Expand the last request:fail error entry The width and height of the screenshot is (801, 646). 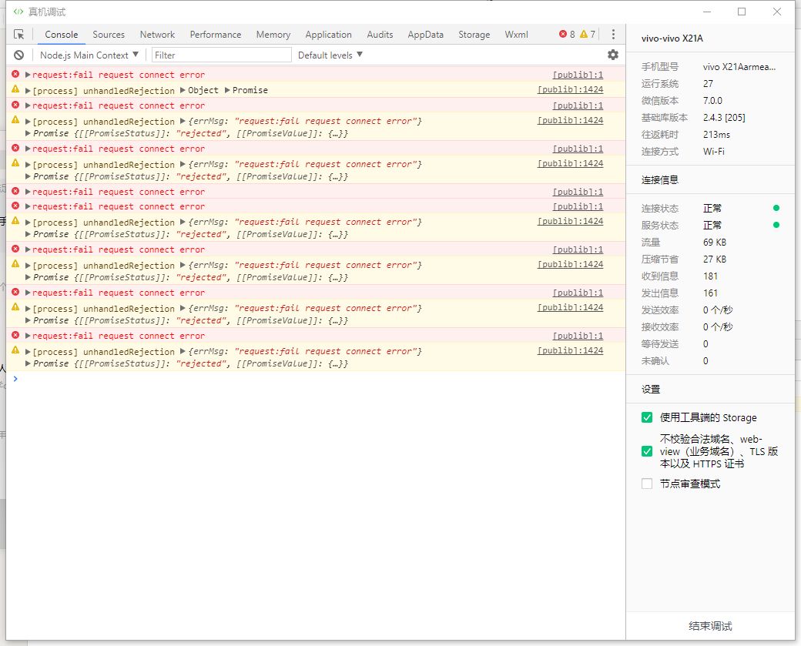pos(28,336)
